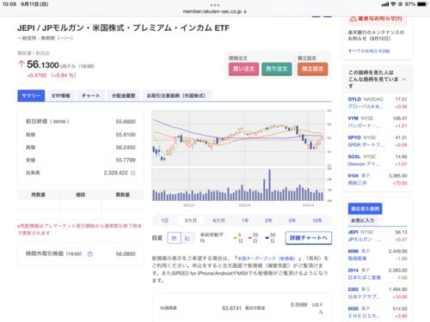Select the 最近見た銘柄 tab
Viewport: 430px width, 322px height.
(x=365, y=209)
